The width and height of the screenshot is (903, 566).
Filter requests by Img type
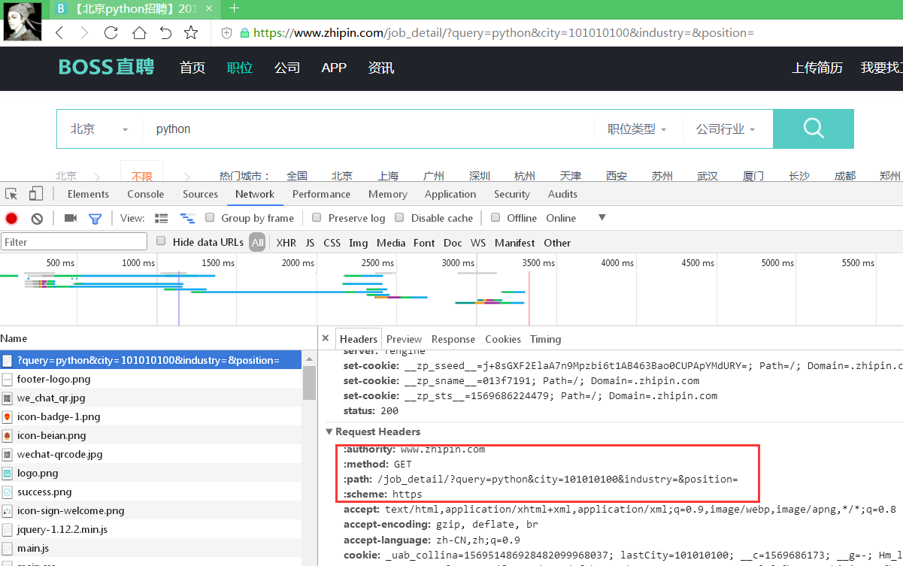359,243
